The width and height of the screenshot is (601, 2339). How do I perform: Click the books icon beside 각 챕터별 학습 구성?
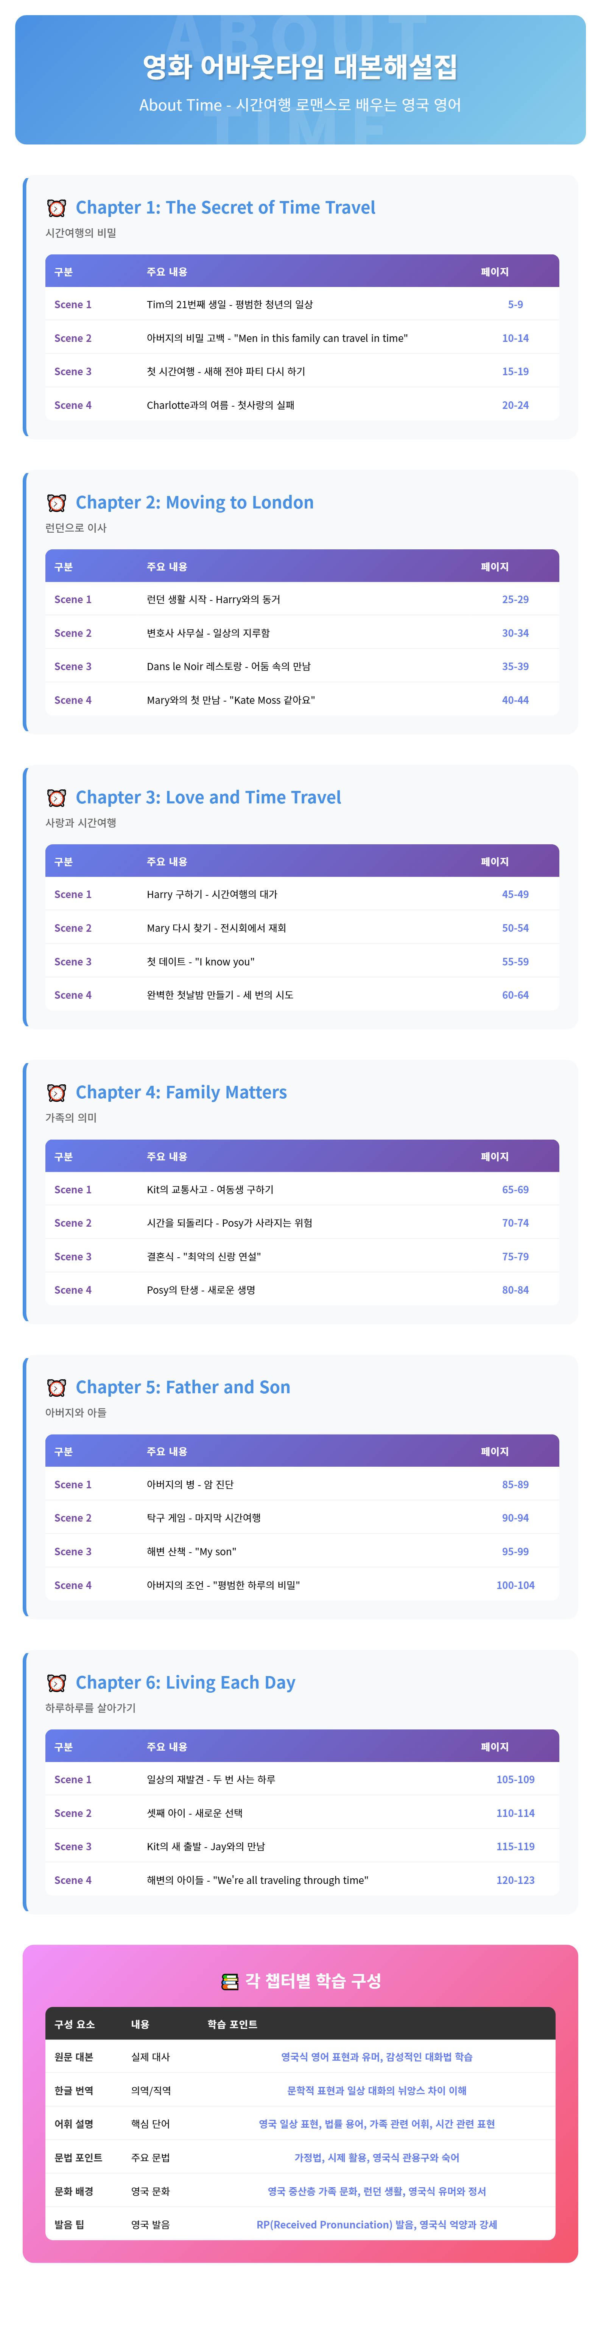tap(230, 1981)
